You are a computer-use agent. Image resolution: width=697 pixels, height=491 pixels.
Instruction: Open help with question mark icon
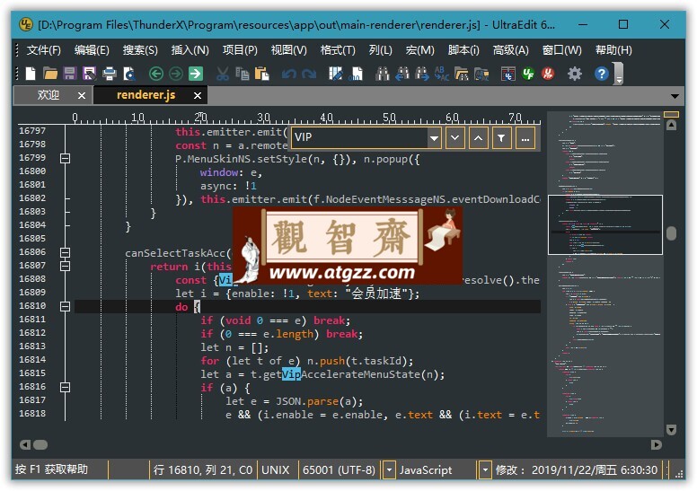[x=602, y=74]
